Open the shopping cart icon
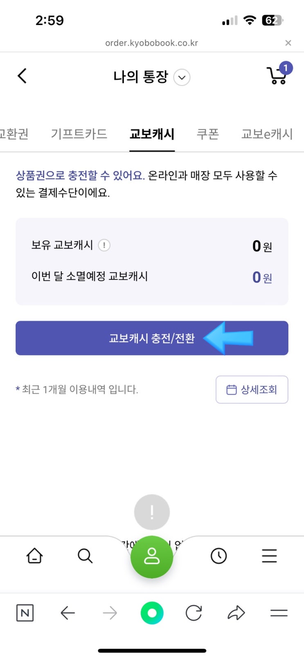304x659 pixels. 278,75
